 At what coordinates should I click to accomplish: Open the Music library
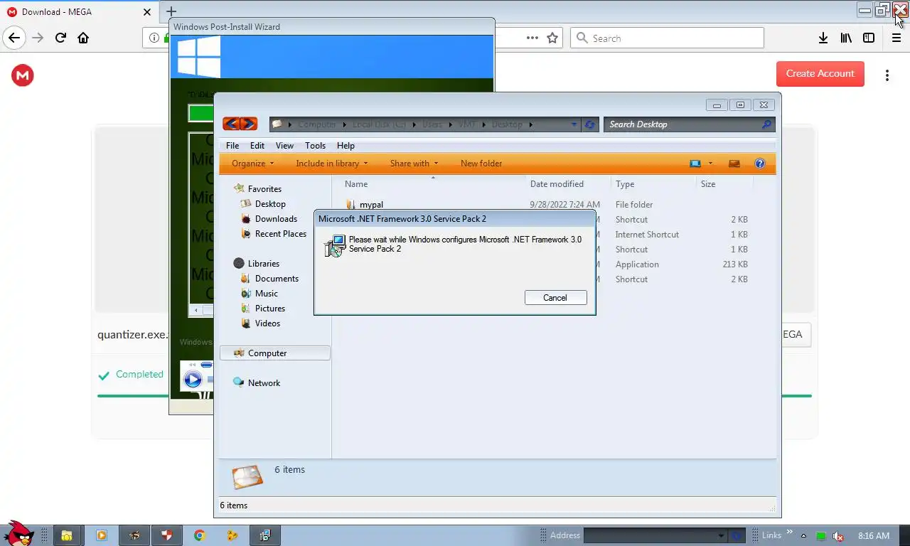(267, 294)
